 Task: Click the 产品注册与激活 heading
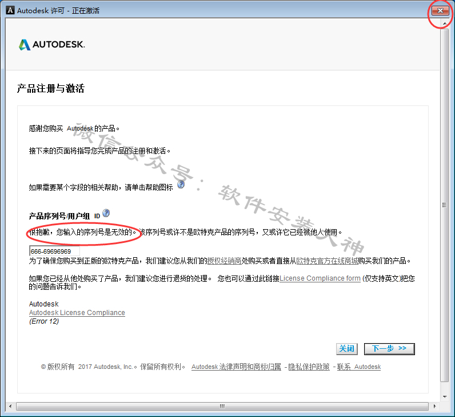coord(50,88)
